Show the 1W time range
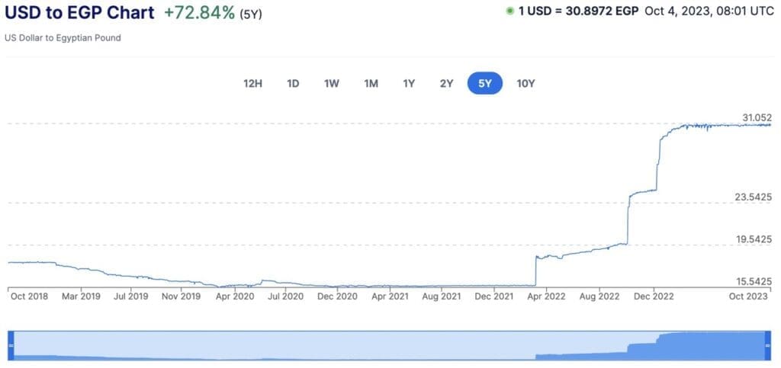The height and width of the screenshot is (368, 781). coord(332,84)
